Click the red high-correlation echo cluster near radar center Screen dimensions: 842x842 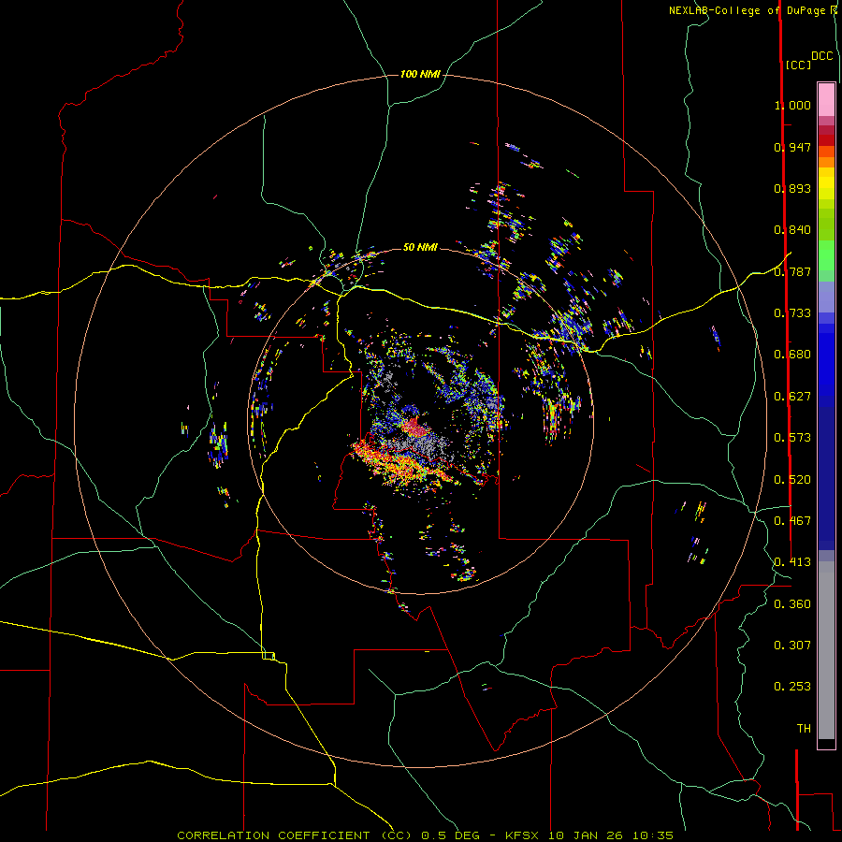pos(414,428)
